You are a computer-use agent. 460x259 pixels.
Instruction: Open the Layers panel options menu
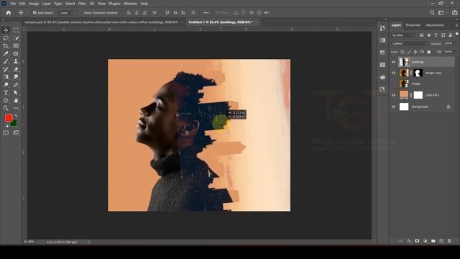click(x=456, y=25)
